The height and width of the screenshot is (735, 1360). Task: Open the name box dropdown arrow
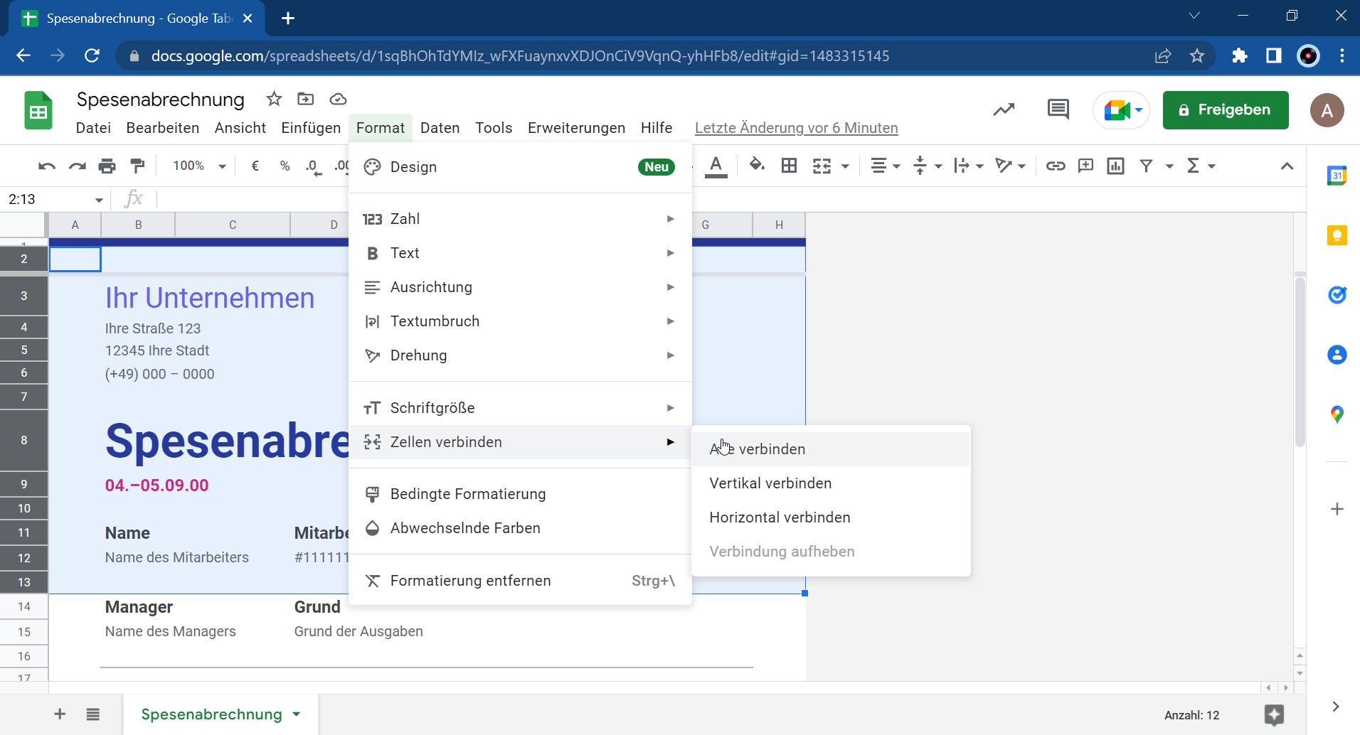pos(99,200)
